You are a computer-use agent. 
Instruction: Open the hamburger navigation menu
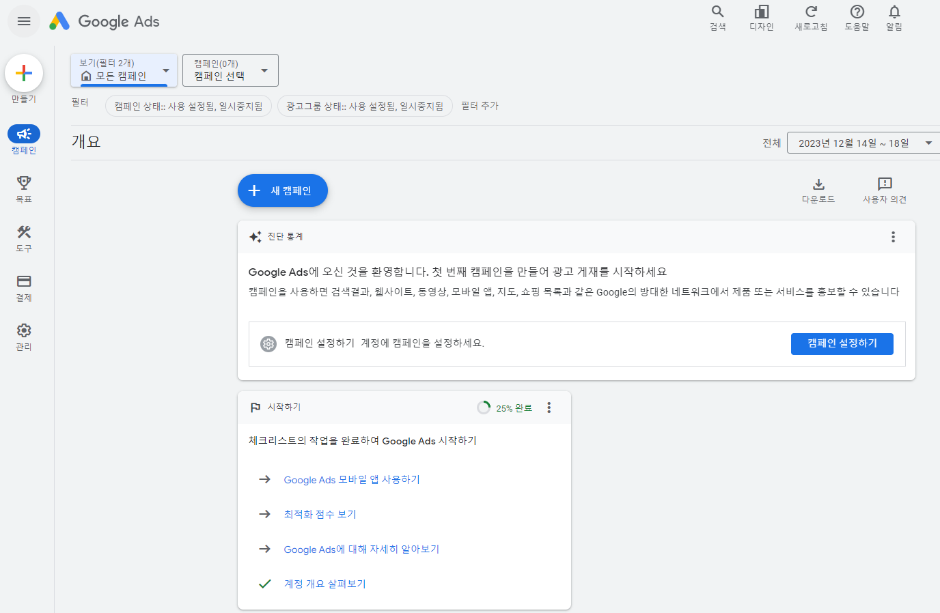tap(23, 21)
